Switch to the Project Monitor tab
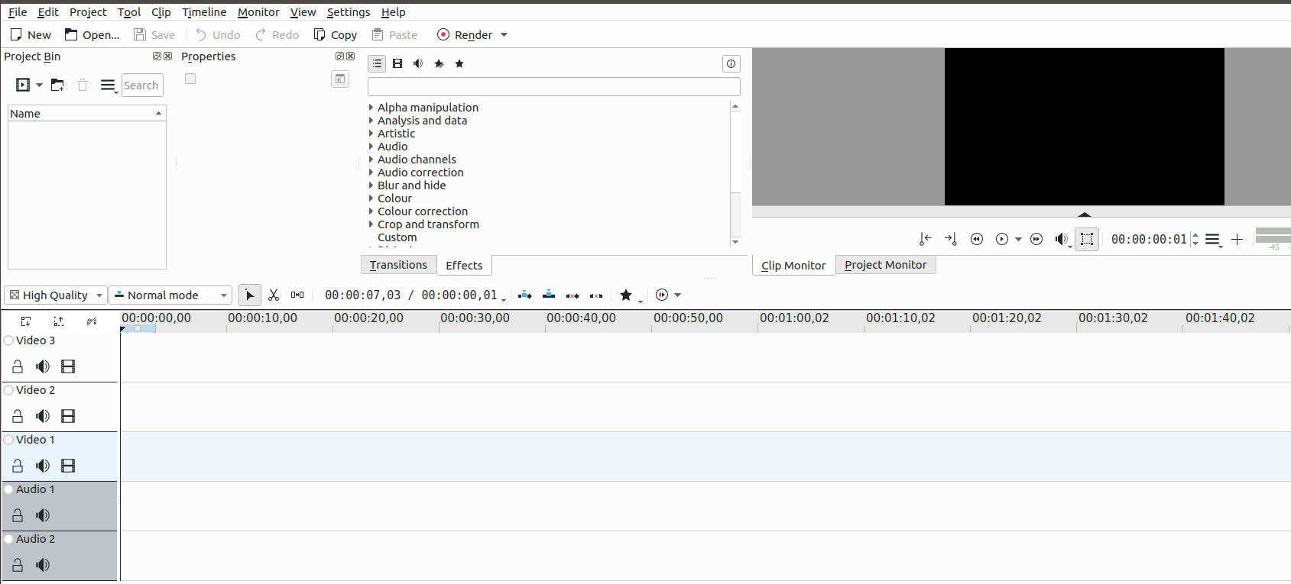 (x=885, y=265)
